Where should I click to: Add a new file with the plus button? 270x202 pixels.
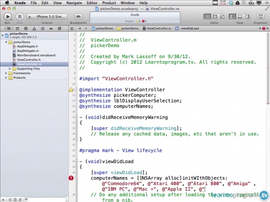click(3, 199)
